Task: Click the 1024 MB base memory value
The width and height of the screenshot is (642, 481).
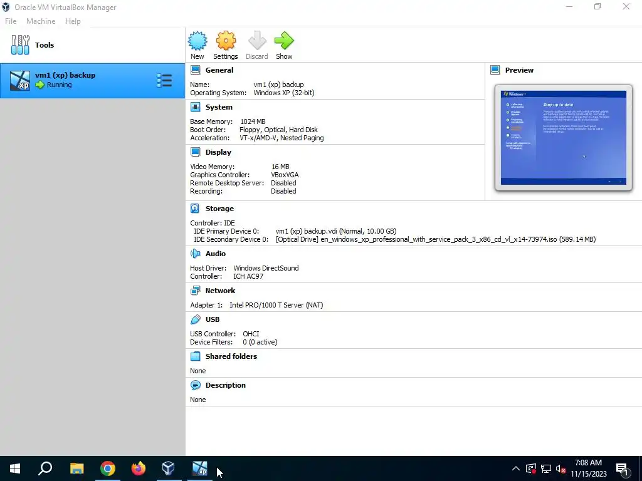Action: click(x=253, y=122)
